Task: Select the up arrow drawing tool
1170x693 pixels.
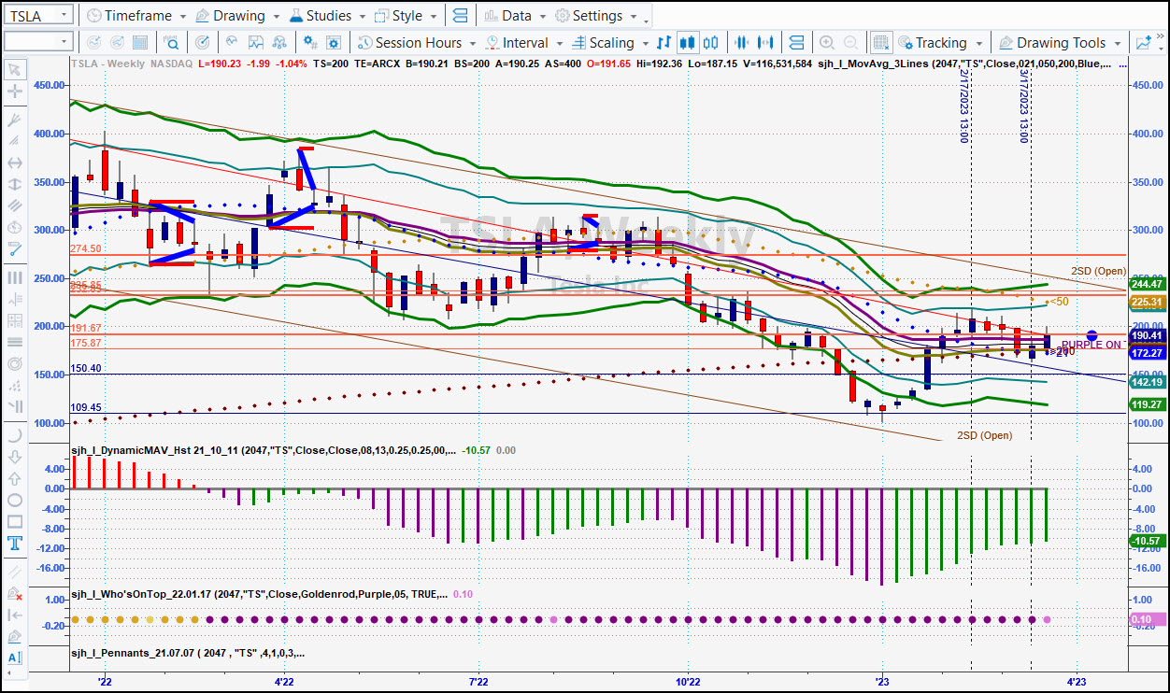Action: pyautogui.click(x=15, y=479)
